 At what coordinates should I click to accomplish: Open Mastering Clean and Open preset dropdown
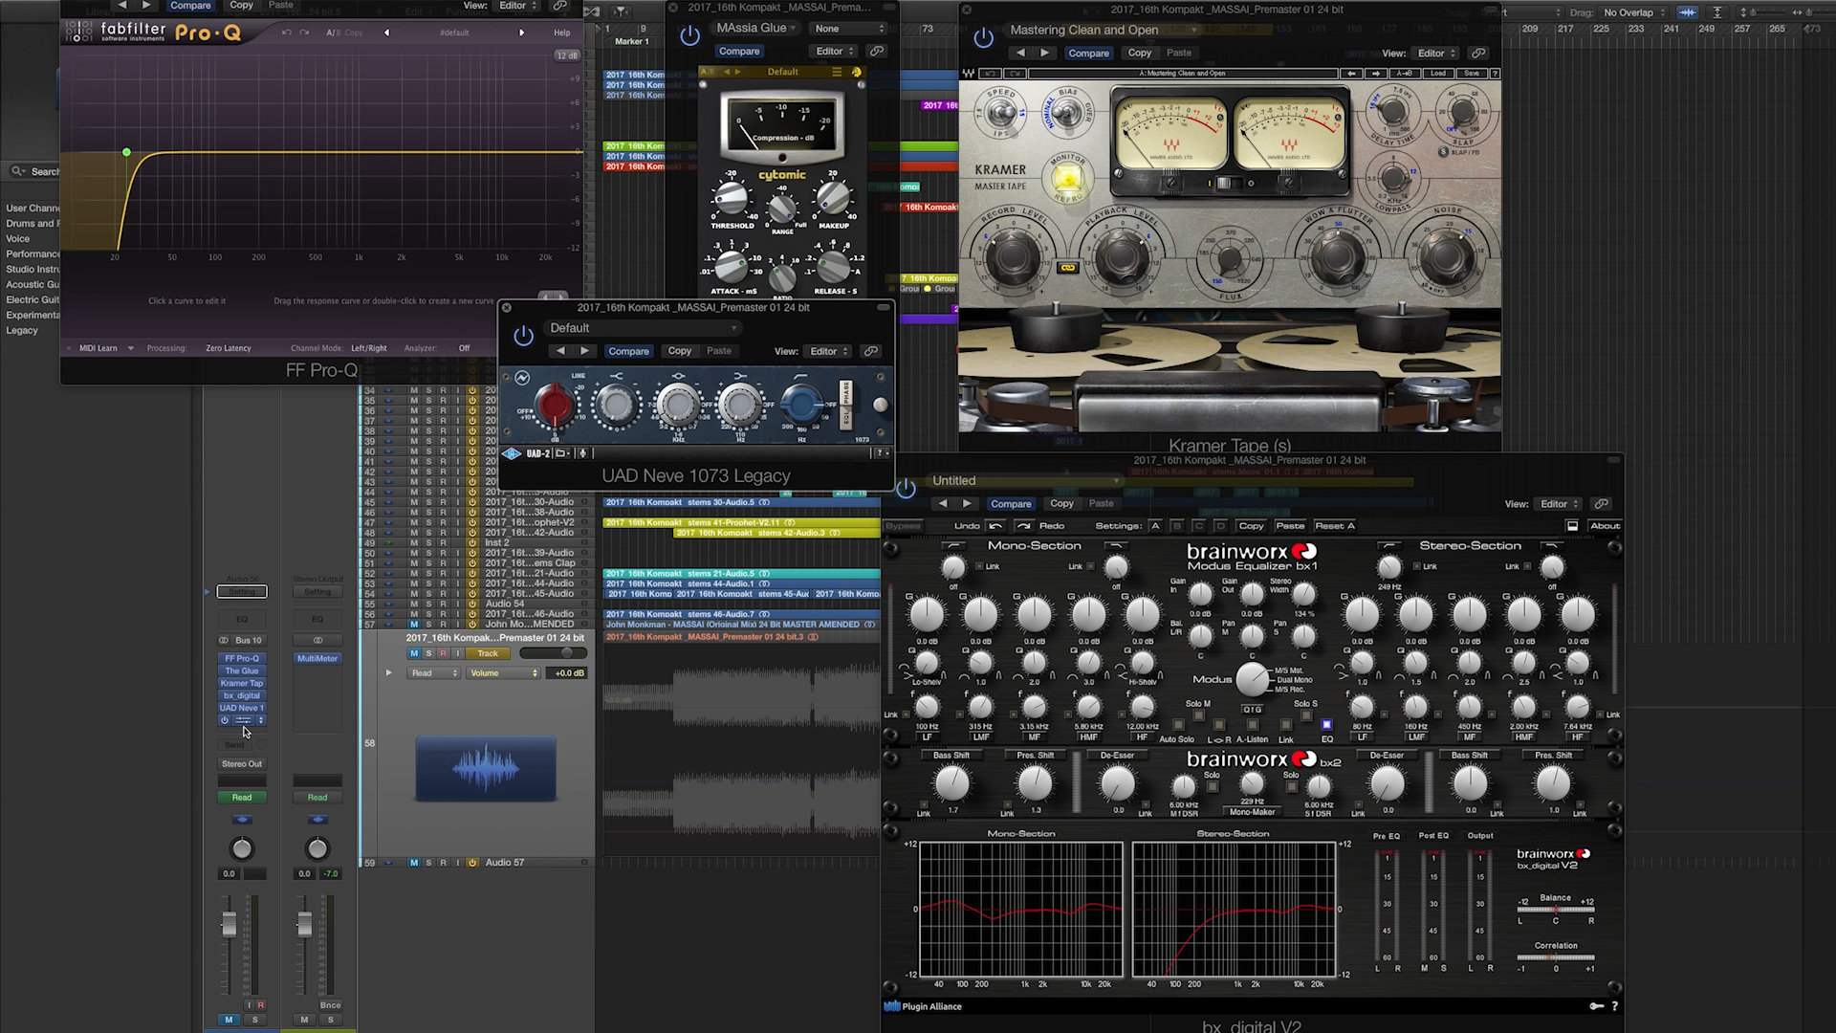tap(1103, 31)
